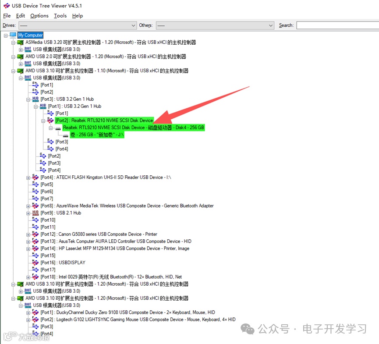Select the '[Port15]' row label

coord(48,255)
